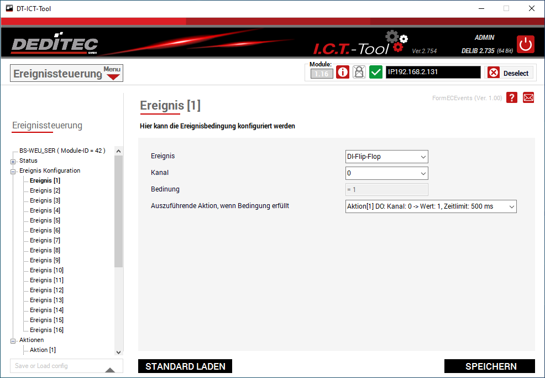Expand the Status tree node
The height and width of the screenshot is (378, 545).
pyautogui.click(x=13, y=161)
